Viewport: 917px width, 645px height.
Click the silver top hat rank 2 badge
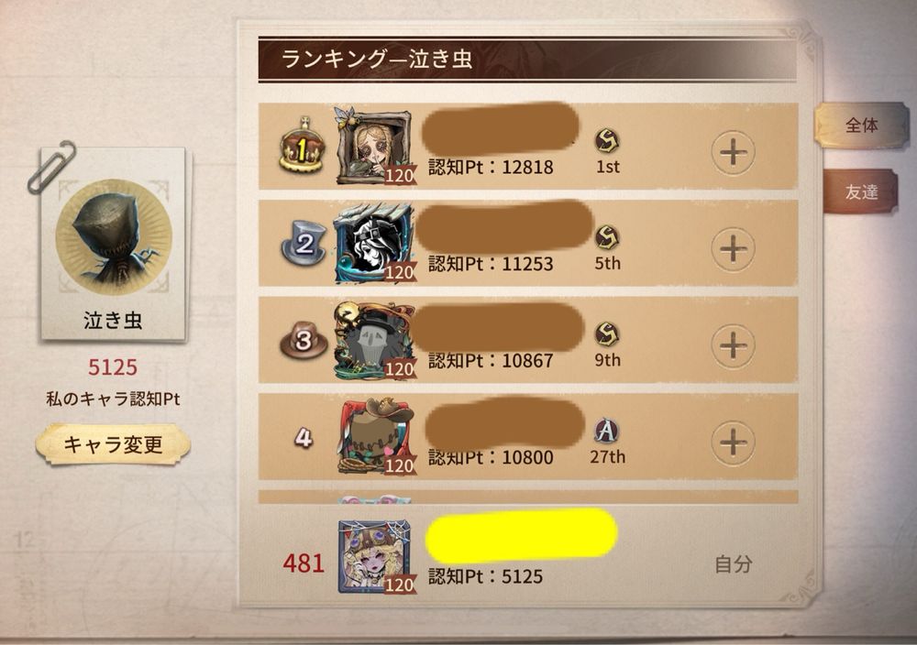point(303,243)
